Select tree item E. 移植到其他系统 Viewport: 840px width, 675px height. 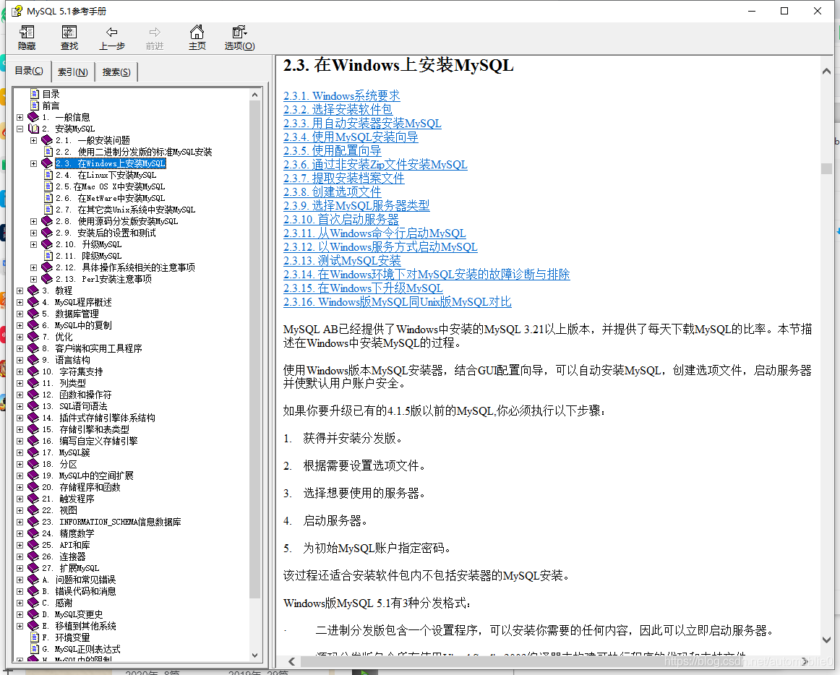click(x=80, y=626)
